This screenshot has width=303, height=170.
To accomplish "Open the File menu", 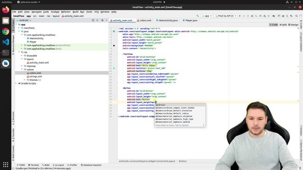I will point(14,12).
